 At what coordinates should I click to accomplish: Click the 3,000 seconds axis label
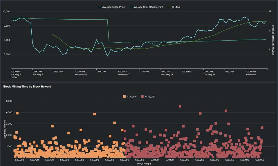tap(9, 124)
